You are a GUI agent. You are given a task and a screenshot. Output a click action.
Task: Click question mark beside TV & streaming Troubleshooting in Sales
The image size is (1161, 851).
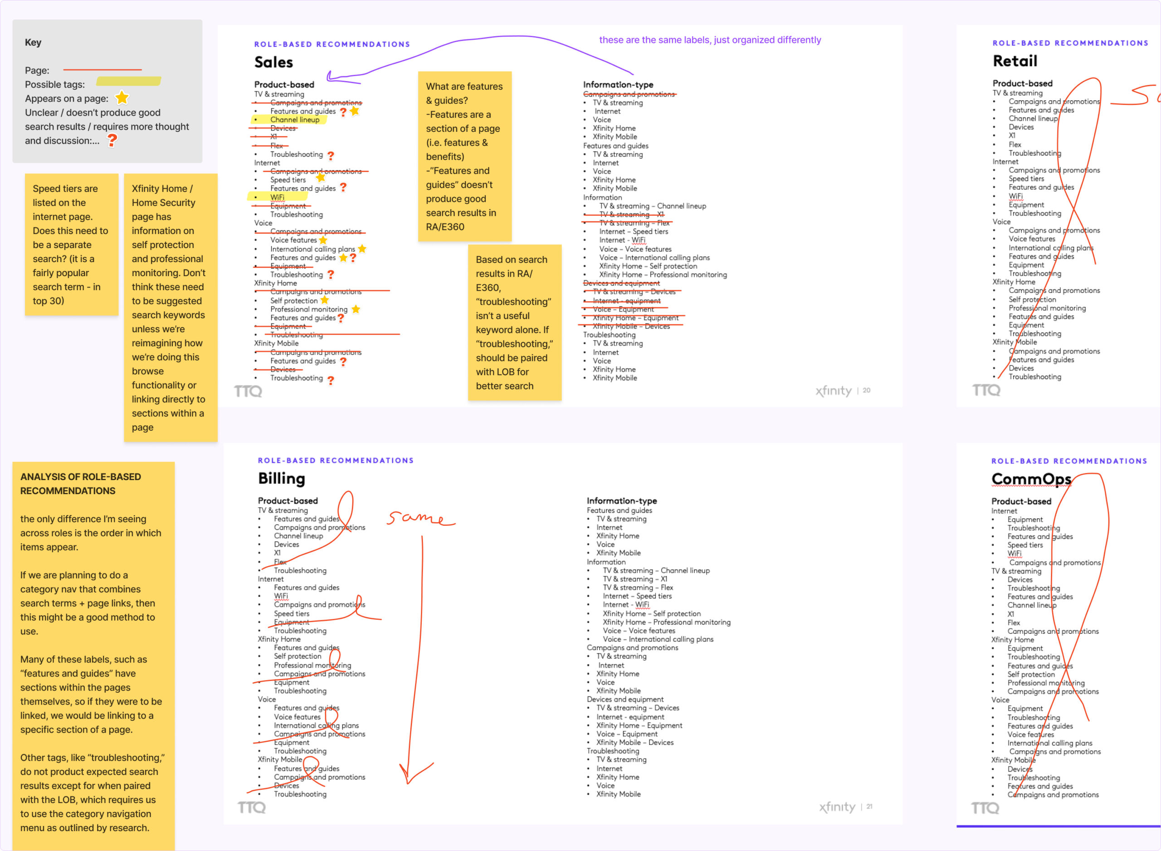[x=331, y=156]
